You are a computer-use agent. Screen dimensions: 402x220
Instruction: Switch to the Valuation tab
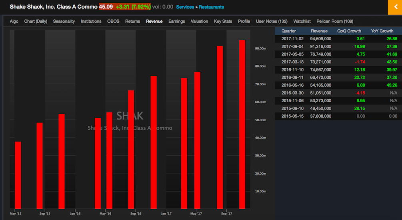click(x=199, y=21)
